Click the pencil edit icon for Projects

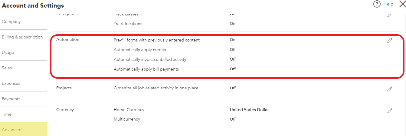390,89
